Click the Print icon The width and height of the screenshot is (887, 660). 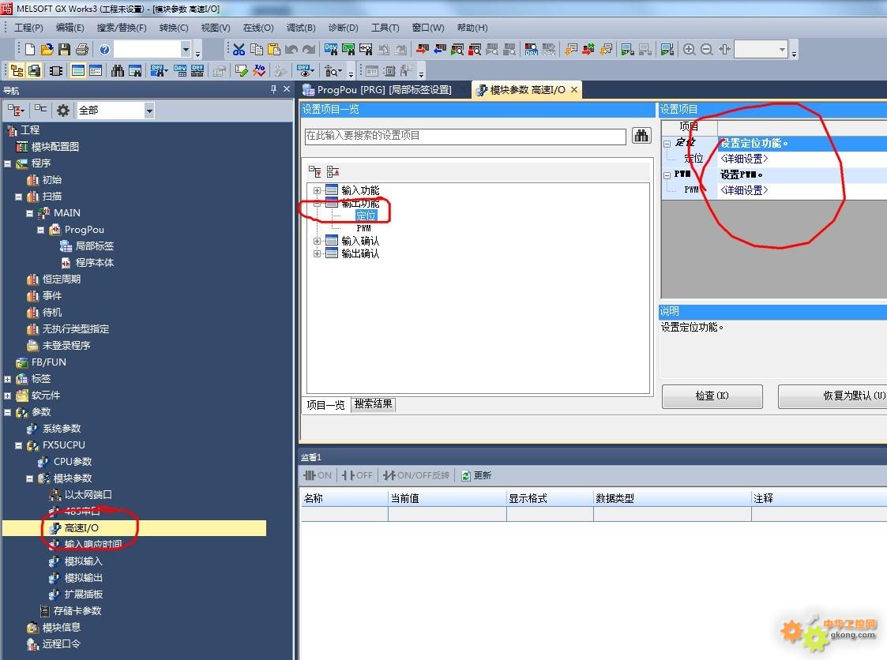click(82, 50)
